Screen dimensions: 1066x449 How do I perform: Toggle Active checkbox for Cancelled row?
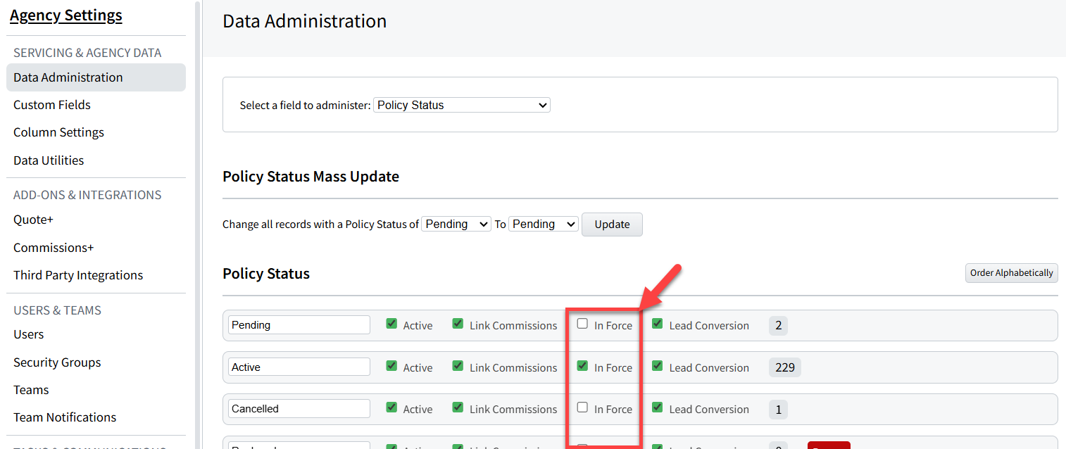pos(392,407)
